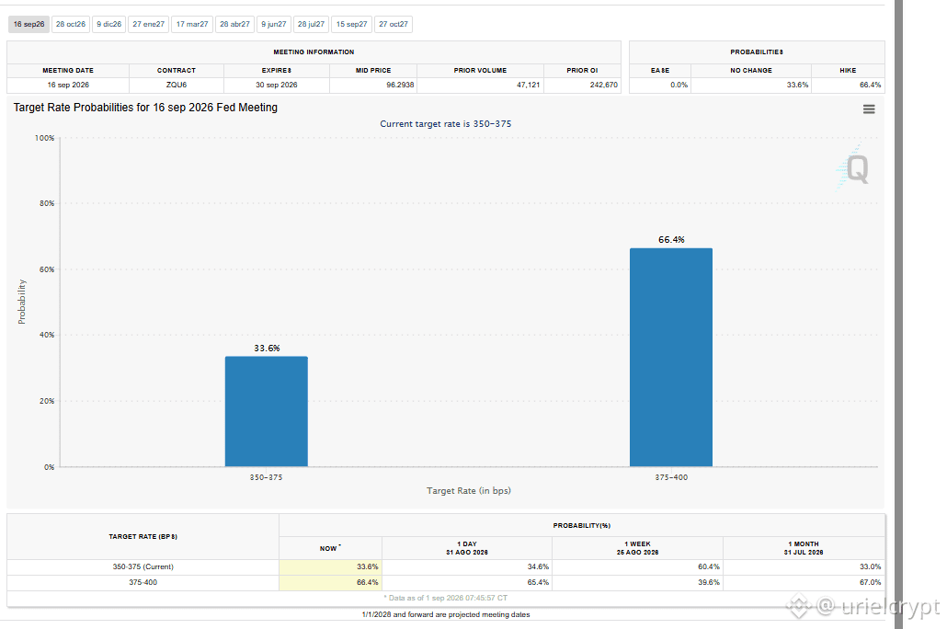Open the 9 dic26 meeting tab
Image resolution: width=947 pixels, height=629 pixels.
click(x=108, y=24)
